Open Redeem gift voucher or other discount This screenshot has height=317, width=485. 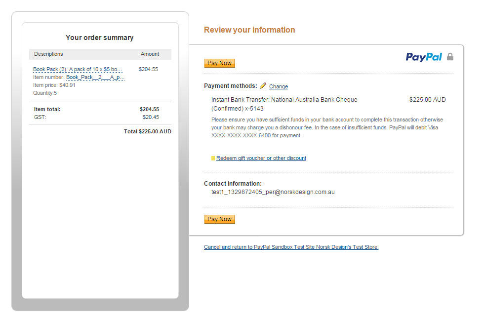(x=261, y=158)
